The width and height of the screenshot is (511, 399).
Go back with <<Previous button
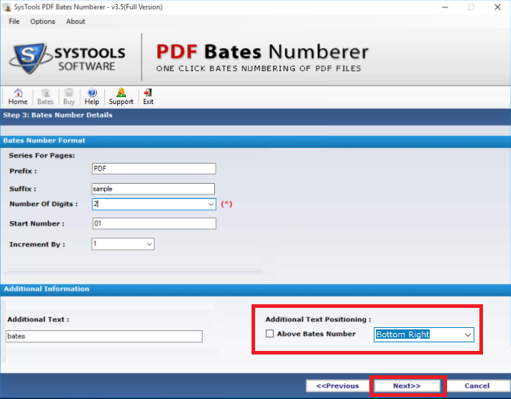click(x=337, y=386)
